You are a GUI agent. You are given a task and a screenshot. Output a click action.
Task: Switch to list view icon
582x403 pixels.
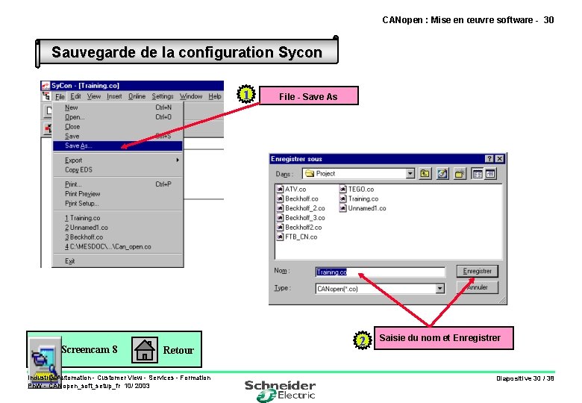pos(478,174)
